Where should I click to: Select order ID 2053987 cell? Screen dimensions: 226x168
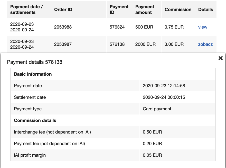coord(63,44)
